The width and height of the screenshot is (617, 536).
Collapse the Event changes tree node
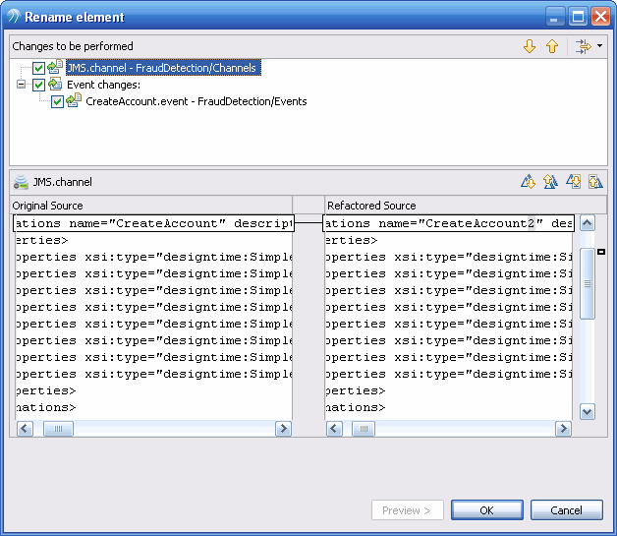click(x=21, y=85)
